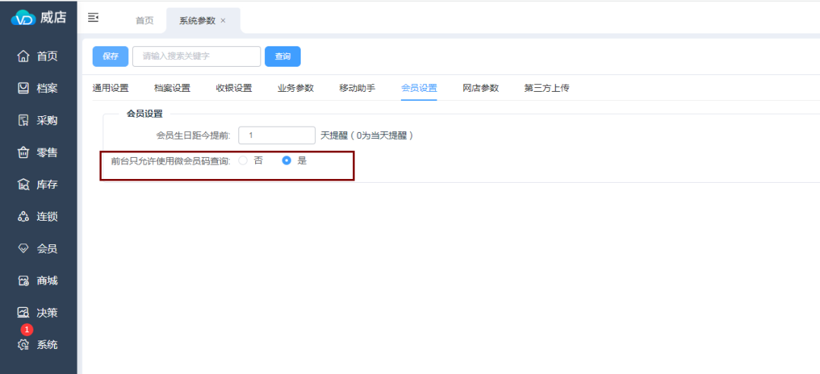Image resolution: width=820 pixels, height=374 pixels.
Task: Open the 系统 settings gear icon
Action: point(23,345)
